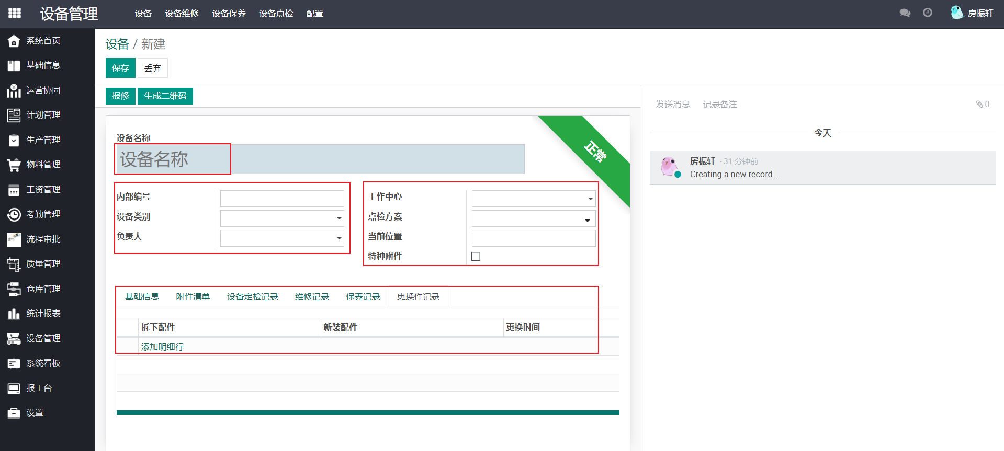Screen dimensions: 1004x451
Task: Open the 设备点检 top menu
Action: tap(276, 14)
